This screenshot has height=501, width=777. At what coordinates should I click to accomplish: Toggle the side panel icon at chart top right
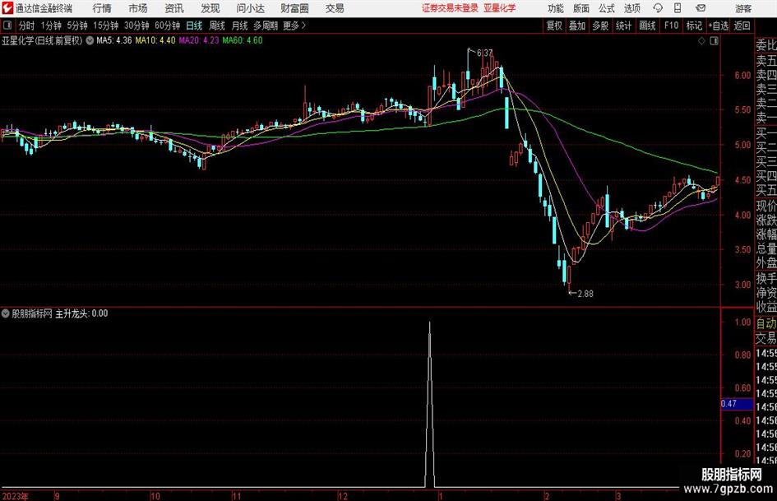714,41
